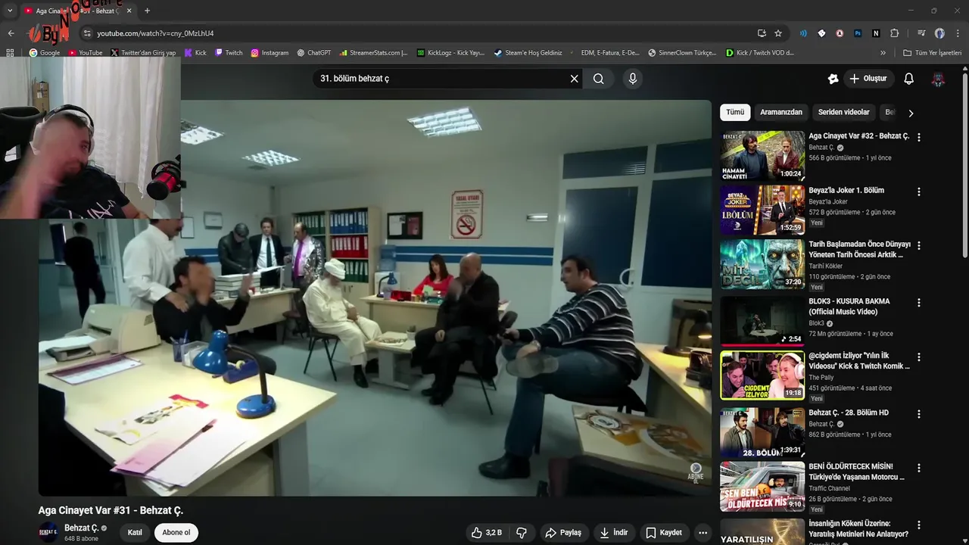The height and width of the screenshot is (545, 969).
Task: Open options for Behzat Ç. 28. Bölüm
Action: point(919,414)
